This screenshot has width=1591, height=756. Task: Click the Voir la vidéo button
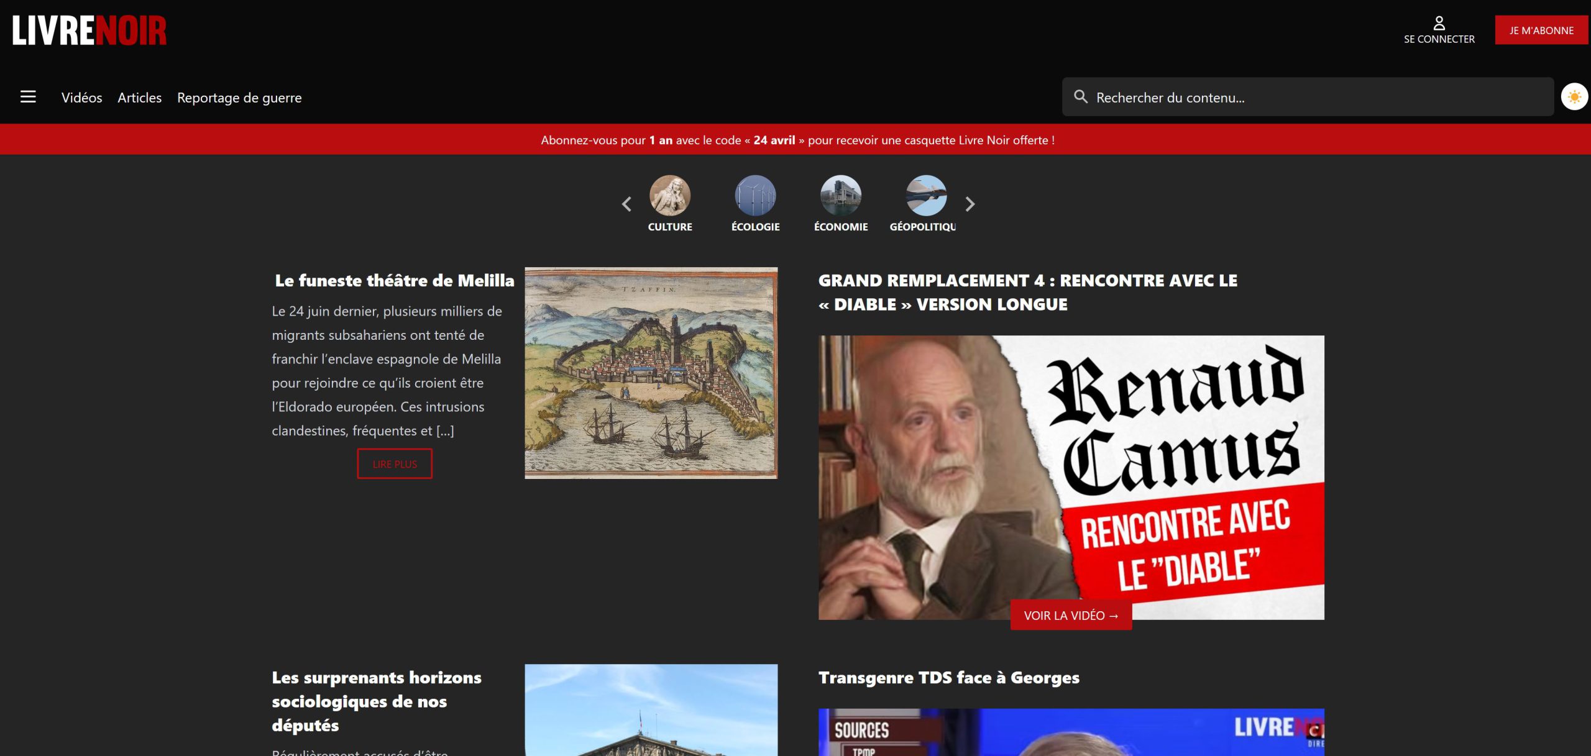tap(1071, 616)
